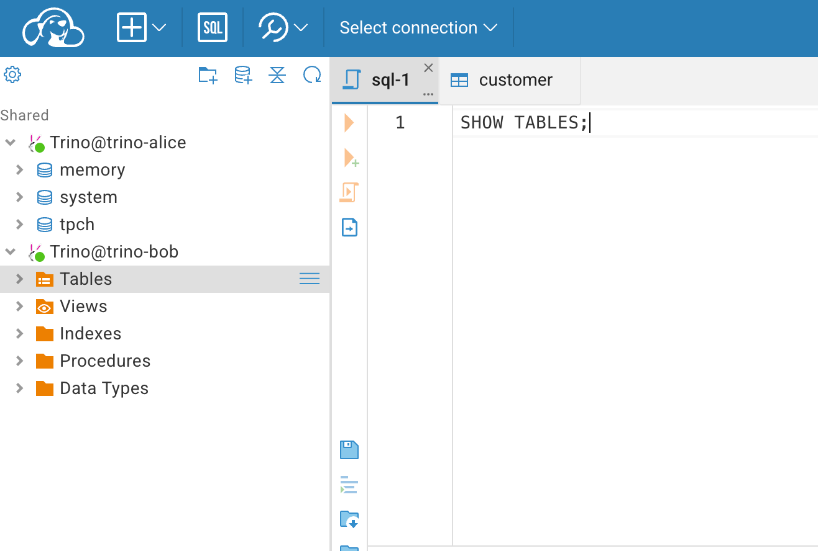Collapse all navigator tree nodes icon
The width and height of the screenshot is (818, 551).
277,75
